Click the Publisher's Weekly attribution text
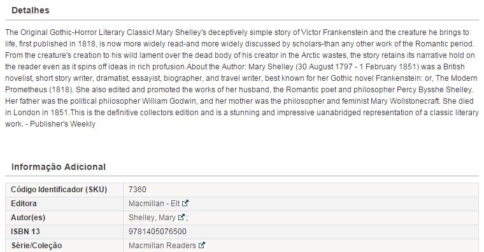Screen dimensions: 484x252 (62, 124)
